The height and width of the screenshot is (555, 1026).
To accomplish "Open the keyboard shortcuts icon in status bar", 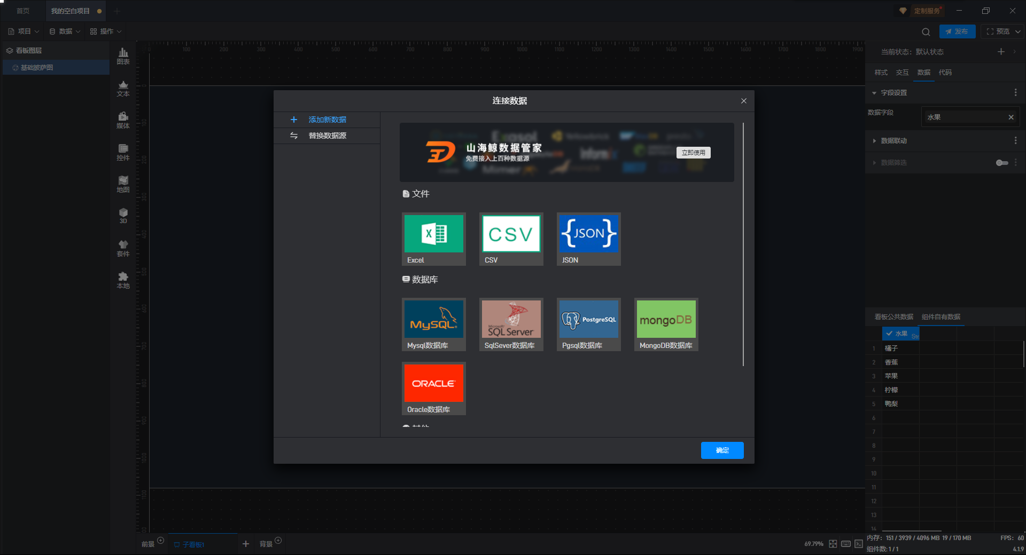I will (846, 544).
